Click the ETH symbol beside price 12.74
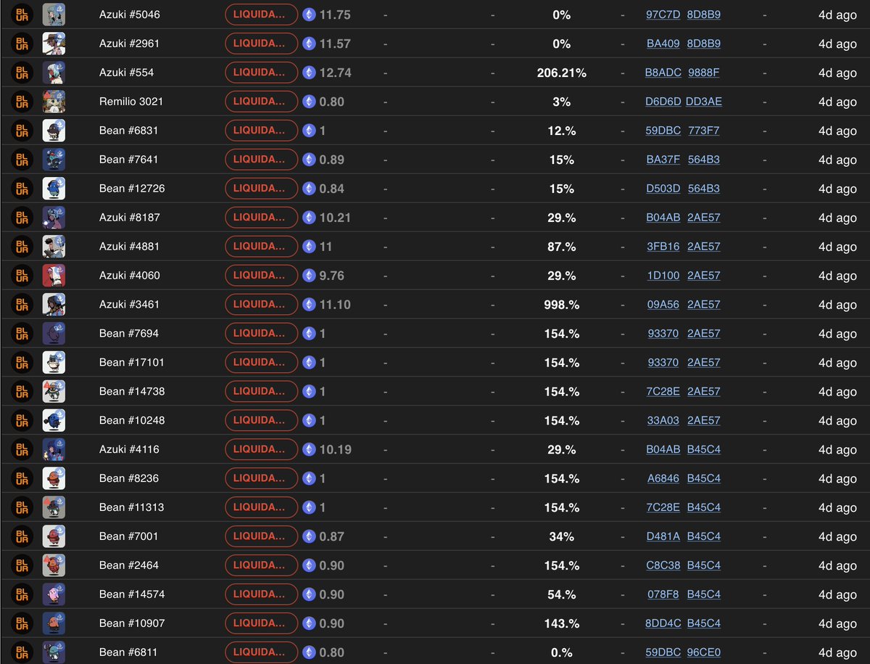 tap(310, 73)
